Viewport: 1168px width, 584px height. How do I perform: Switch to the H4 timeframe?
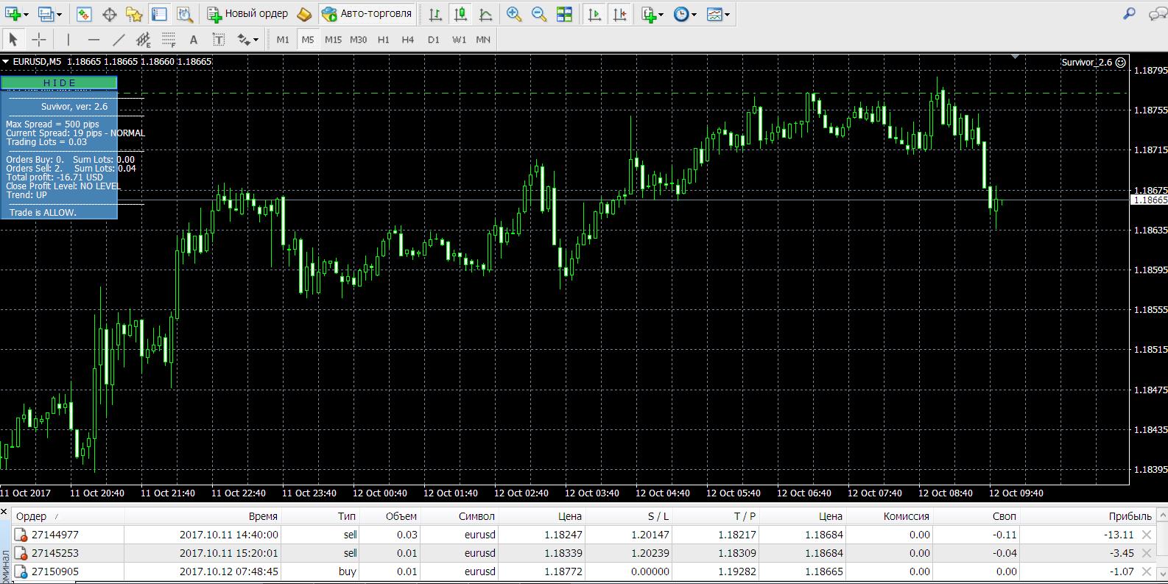pos(408,40)
